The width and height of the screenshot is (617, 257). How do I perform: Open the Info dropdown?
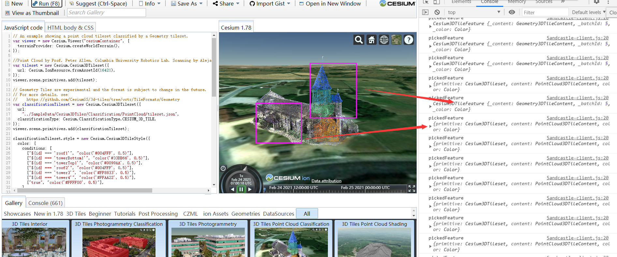pos(150,4)
